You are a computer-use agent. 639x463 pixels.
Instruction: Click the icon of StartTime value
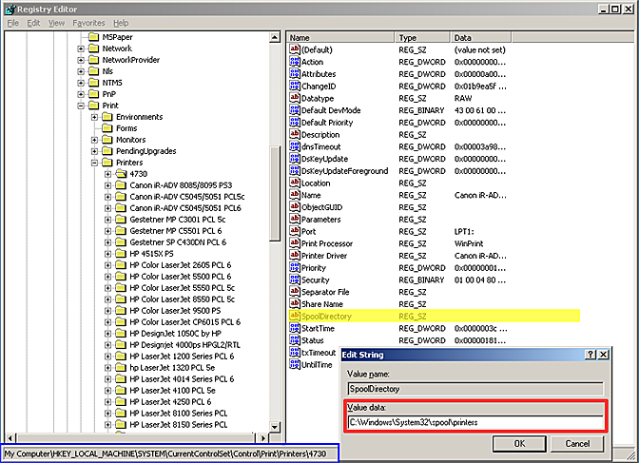[295, 328]
